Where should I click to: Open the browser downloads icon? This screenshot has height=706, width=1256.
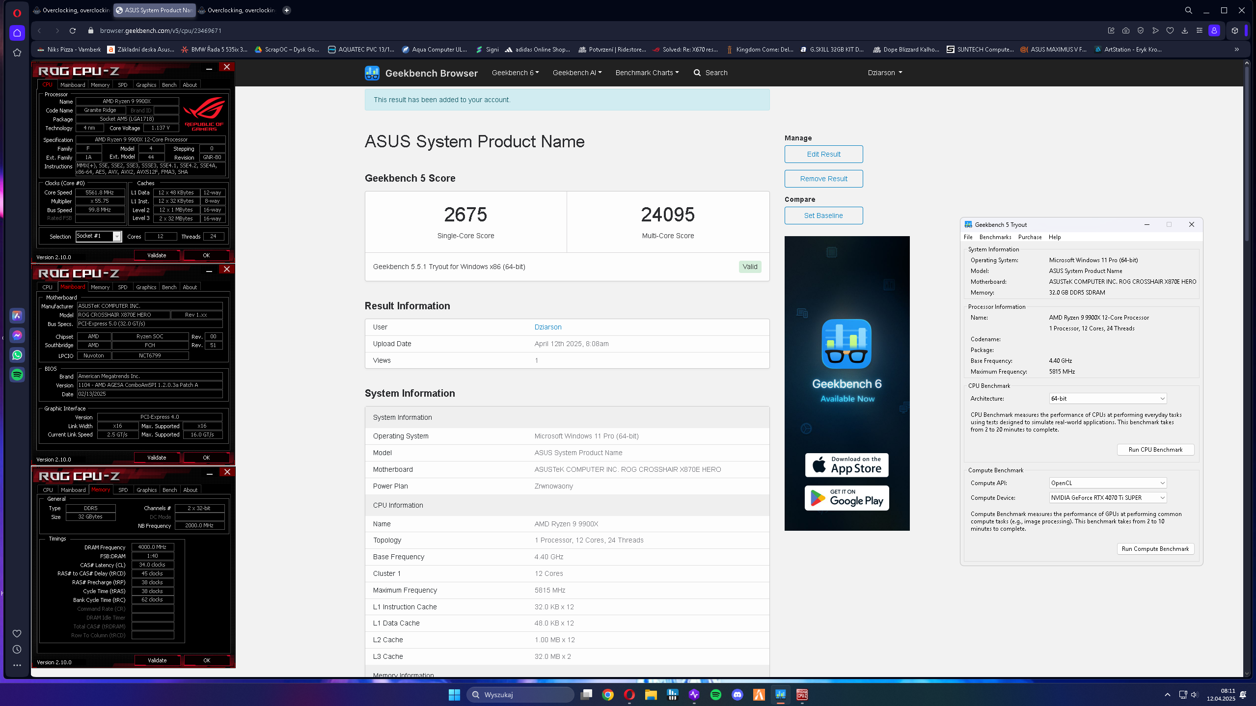coord(1185,30)
